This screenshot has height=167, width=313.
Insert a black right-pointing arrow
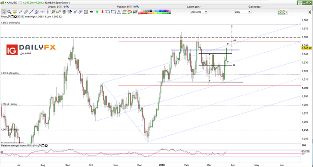(91, 12)
